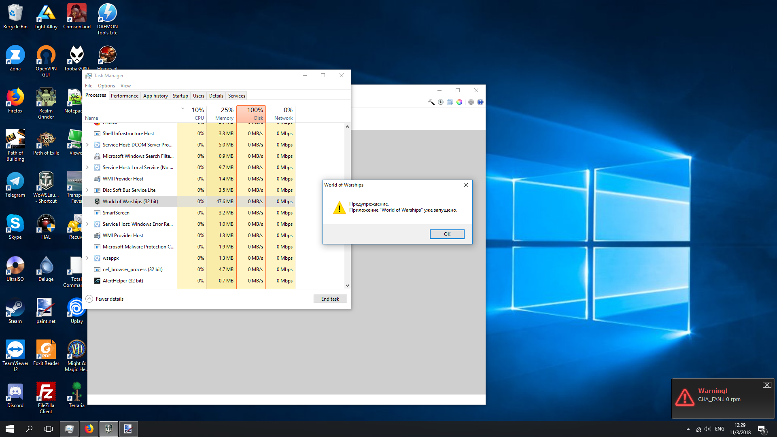
Task: Expand the Service Host: Local Service row
Action: coord(87,168)
